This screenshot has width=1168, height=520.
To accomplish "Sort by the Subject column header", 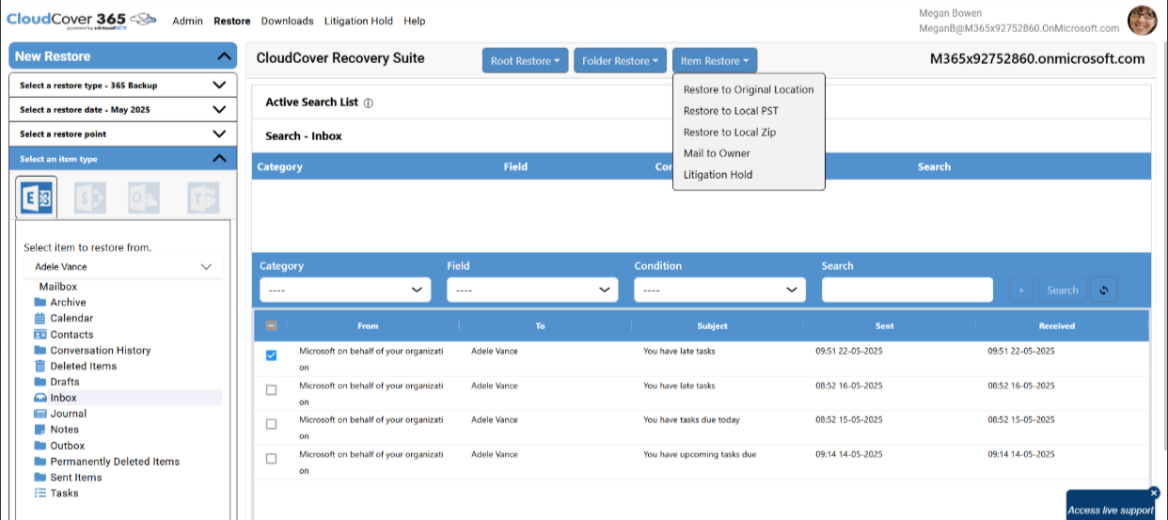I will [x=712, y=326].
